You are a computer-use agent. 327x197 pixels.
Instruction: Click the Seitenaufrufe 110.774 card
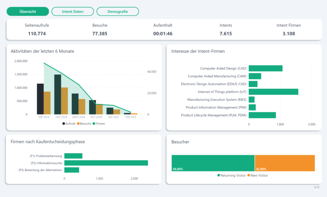pyautogui.click(x=37, y=30)
